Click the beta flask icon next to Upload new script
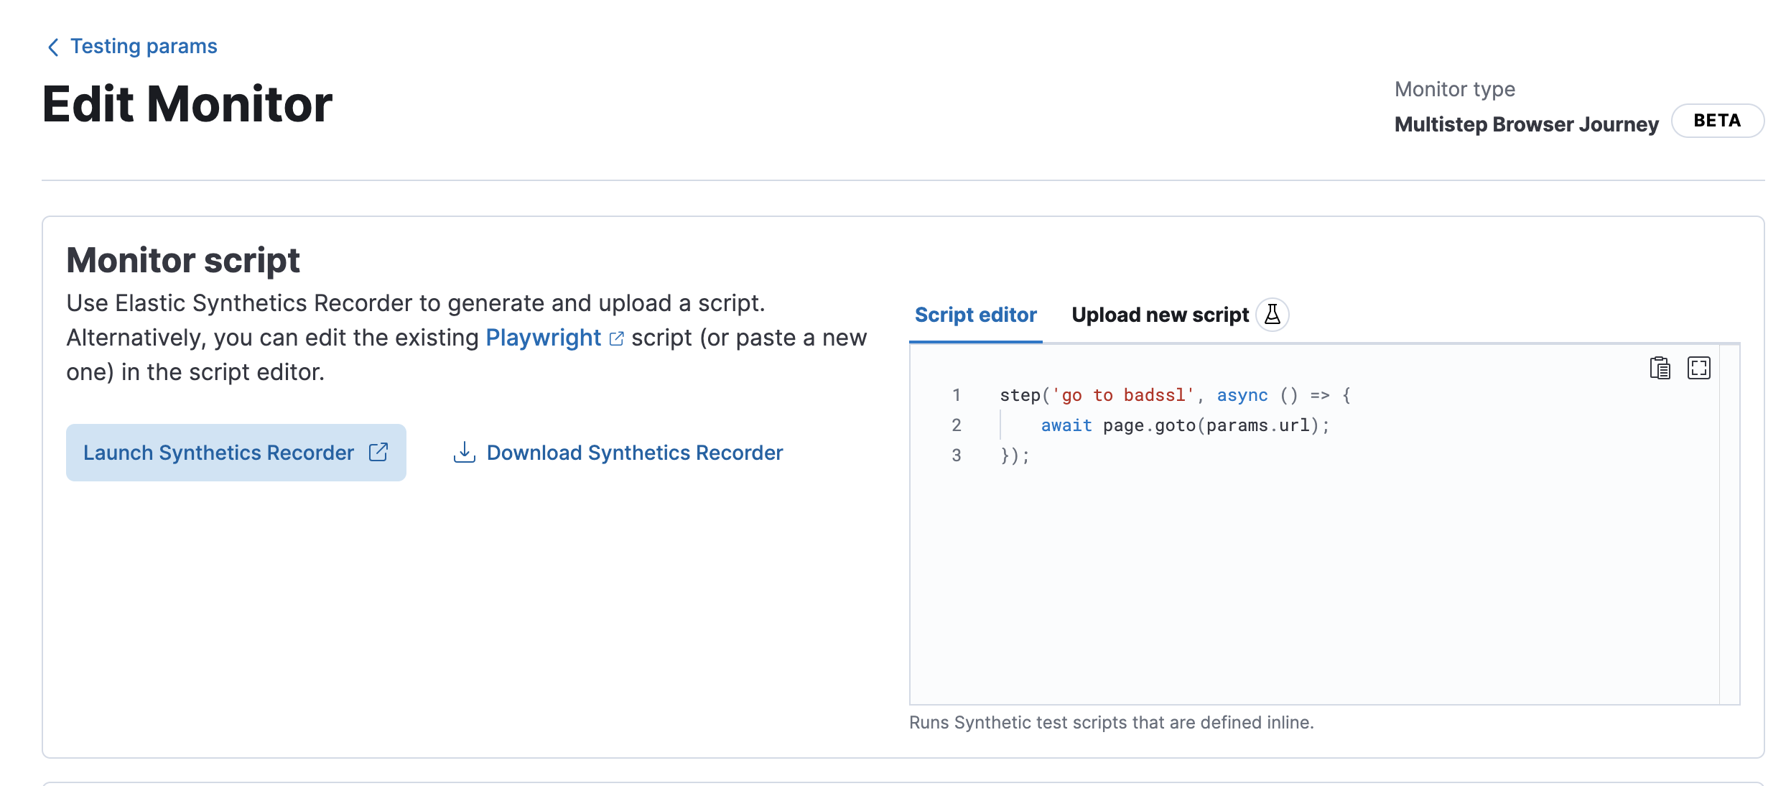 click(1273, 315)
